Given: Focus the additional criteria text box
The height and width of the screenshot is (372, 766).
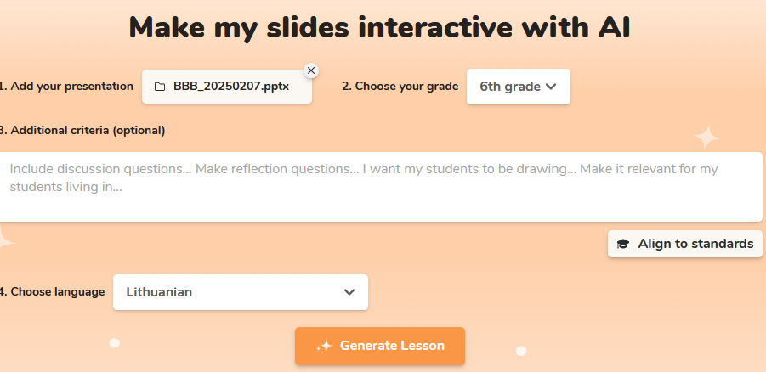Looking at the screenshot, I should [380, 186].
